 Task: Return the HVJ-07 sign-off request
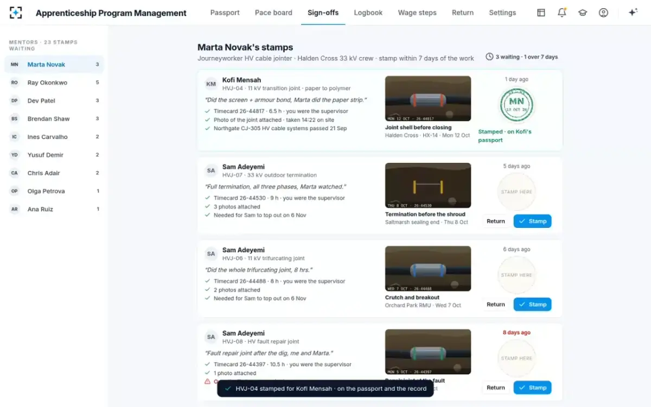pyautogui.click(x=496, y=221)
